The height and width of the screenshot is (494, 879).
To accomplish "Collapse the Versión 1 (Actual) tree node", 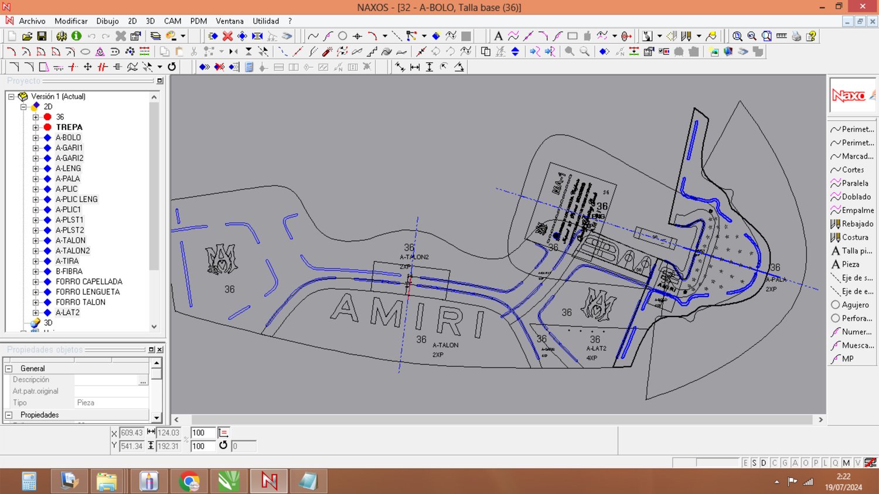I will 11,97.
